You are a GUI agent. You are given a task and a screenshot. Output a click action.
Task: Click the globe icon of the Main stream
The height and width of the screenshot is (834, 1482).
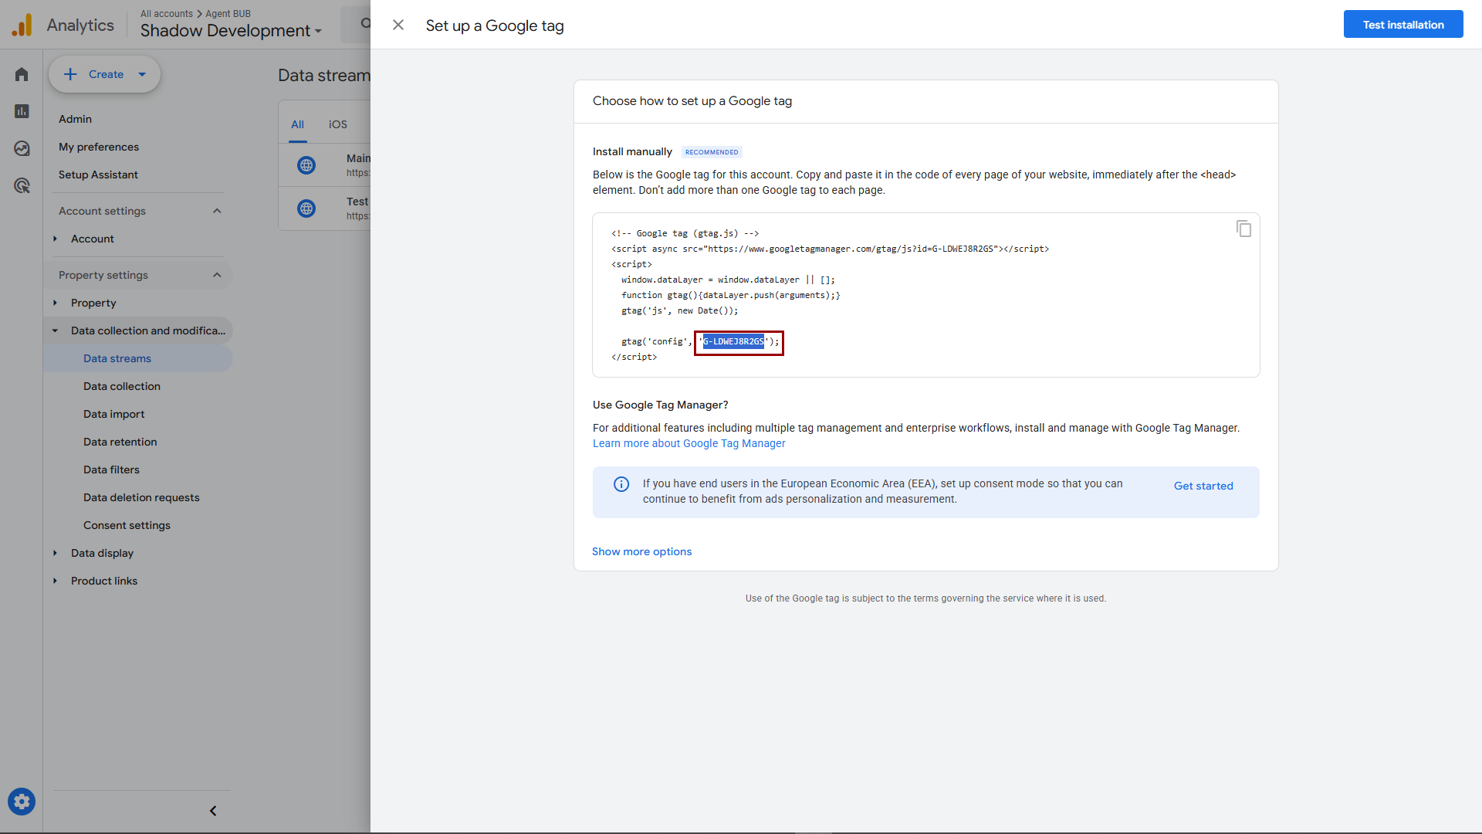click(x=306, y=165)
